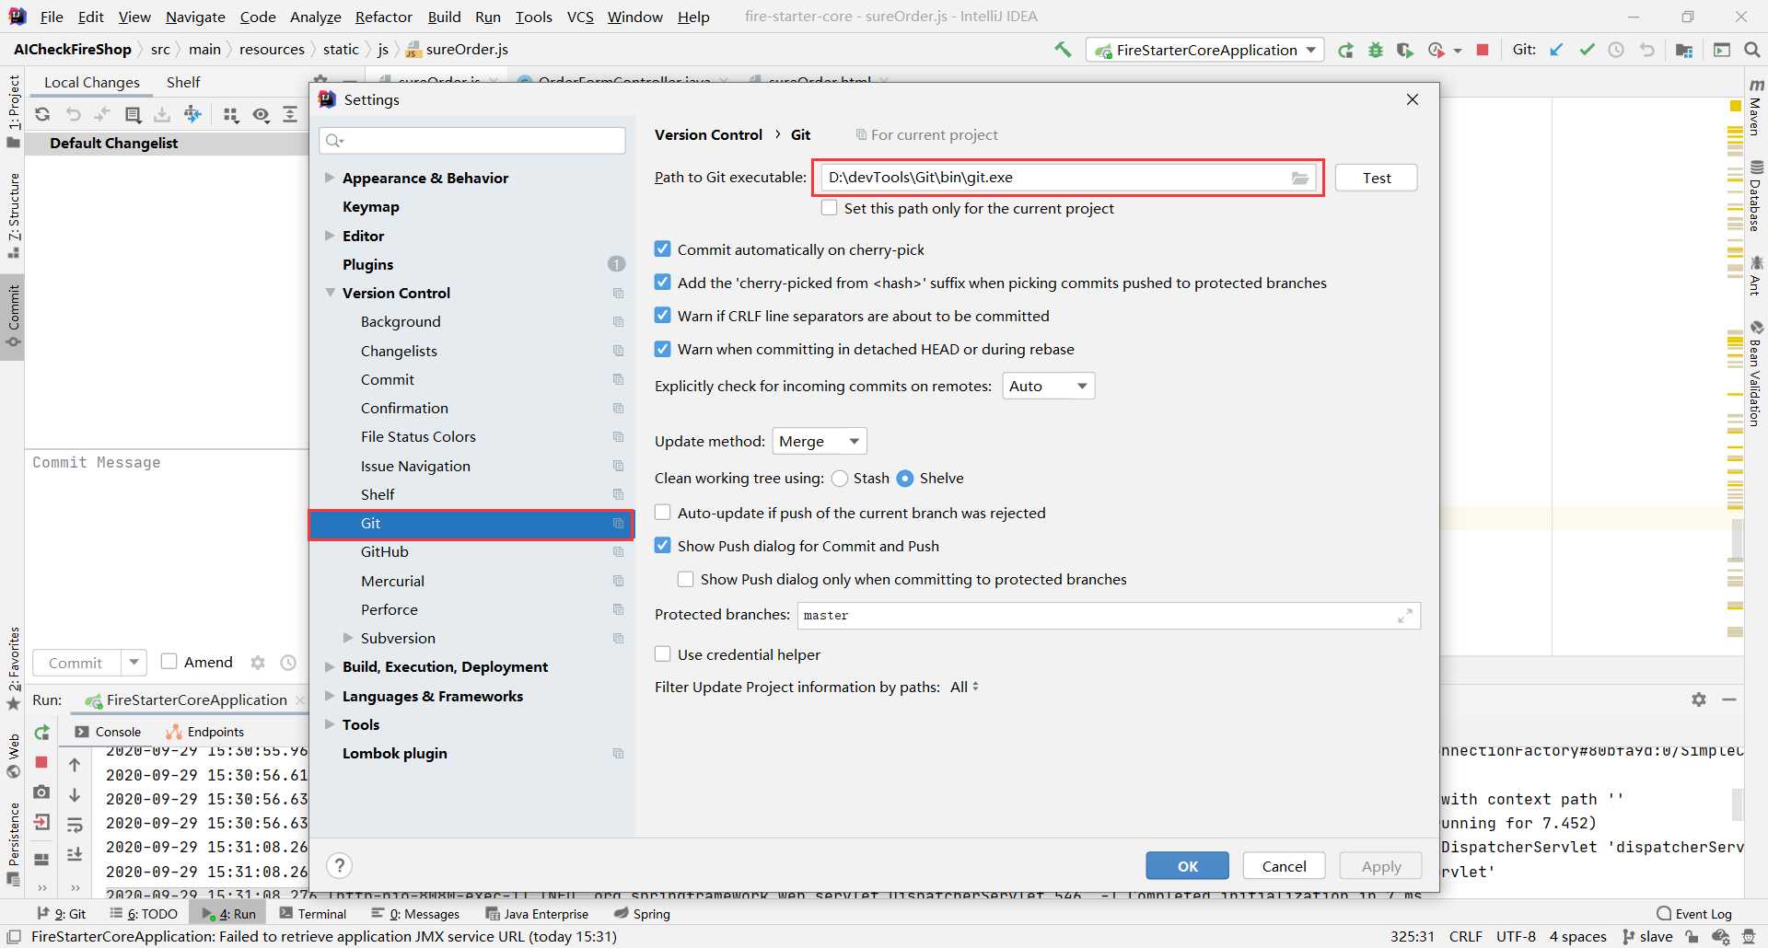This screenshot has width=1768, height=948.
Task: Click the Debug bug icon in toolbar
Action: coord(1376,50)
